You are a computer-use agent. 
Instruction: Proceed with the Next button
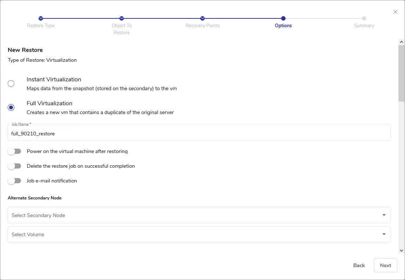tap(385, 265)
